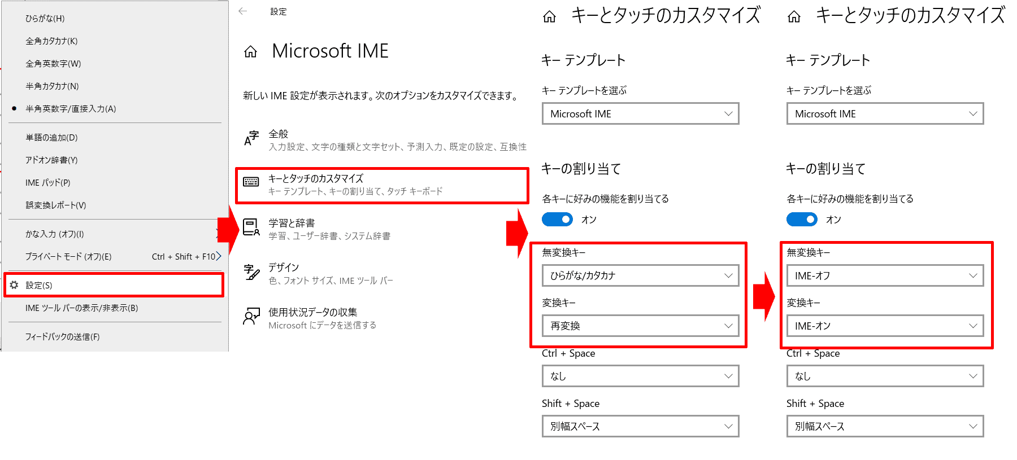Image resolution: width=1017 pixels, height=460 pixels.
Task: Click the 学習と辞書 book icon
Action: pyautogui.click(x=251, y=227)
